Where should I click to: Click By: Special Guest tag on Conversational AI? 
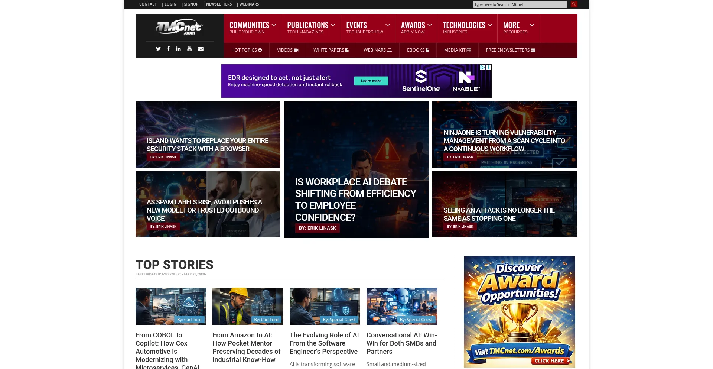click(416, 320)
